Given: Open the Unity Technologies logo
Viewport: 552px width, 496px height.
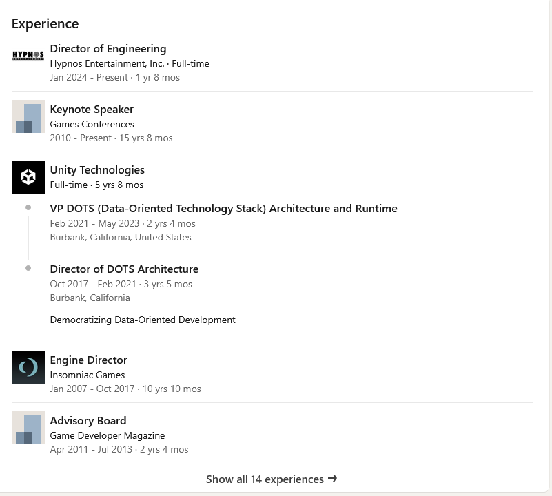Looking at the screenshot, I should click(x=28, y=177).
